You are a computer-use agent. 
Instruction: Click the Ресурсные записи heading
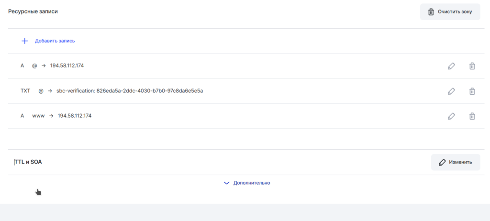pyautogui.click(x=33, y=11)
